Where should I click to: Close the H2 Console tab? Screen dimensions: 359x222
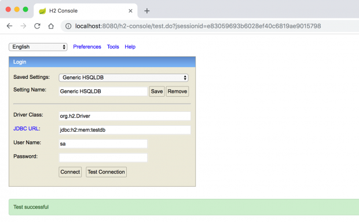tap(130, 11)
